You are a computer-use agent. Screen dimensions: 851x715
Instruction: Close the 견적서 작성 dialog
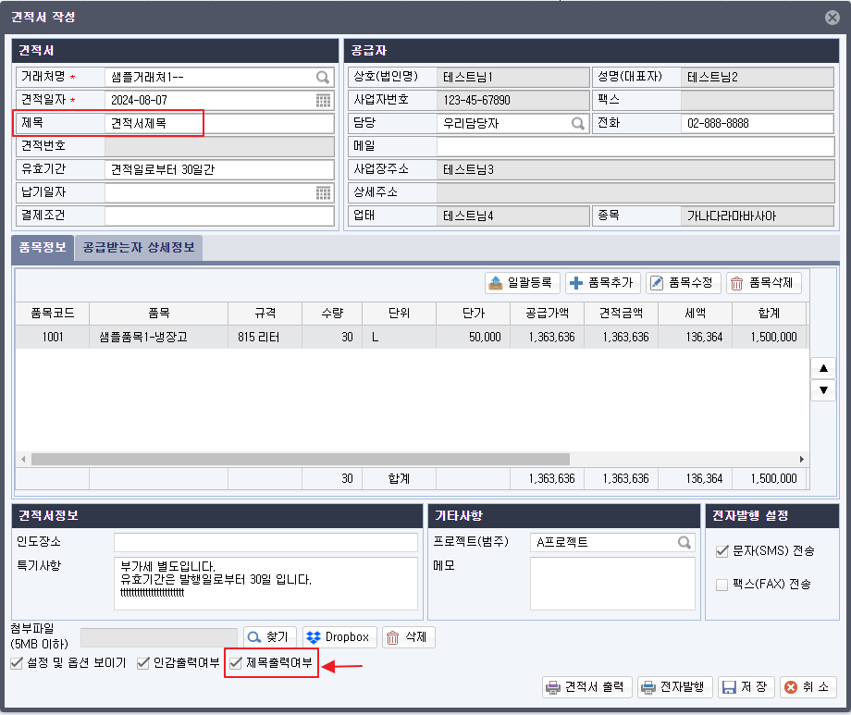tap(832, 18)
